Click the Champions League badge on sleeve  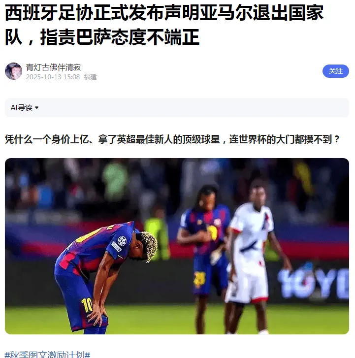(122, 241)
